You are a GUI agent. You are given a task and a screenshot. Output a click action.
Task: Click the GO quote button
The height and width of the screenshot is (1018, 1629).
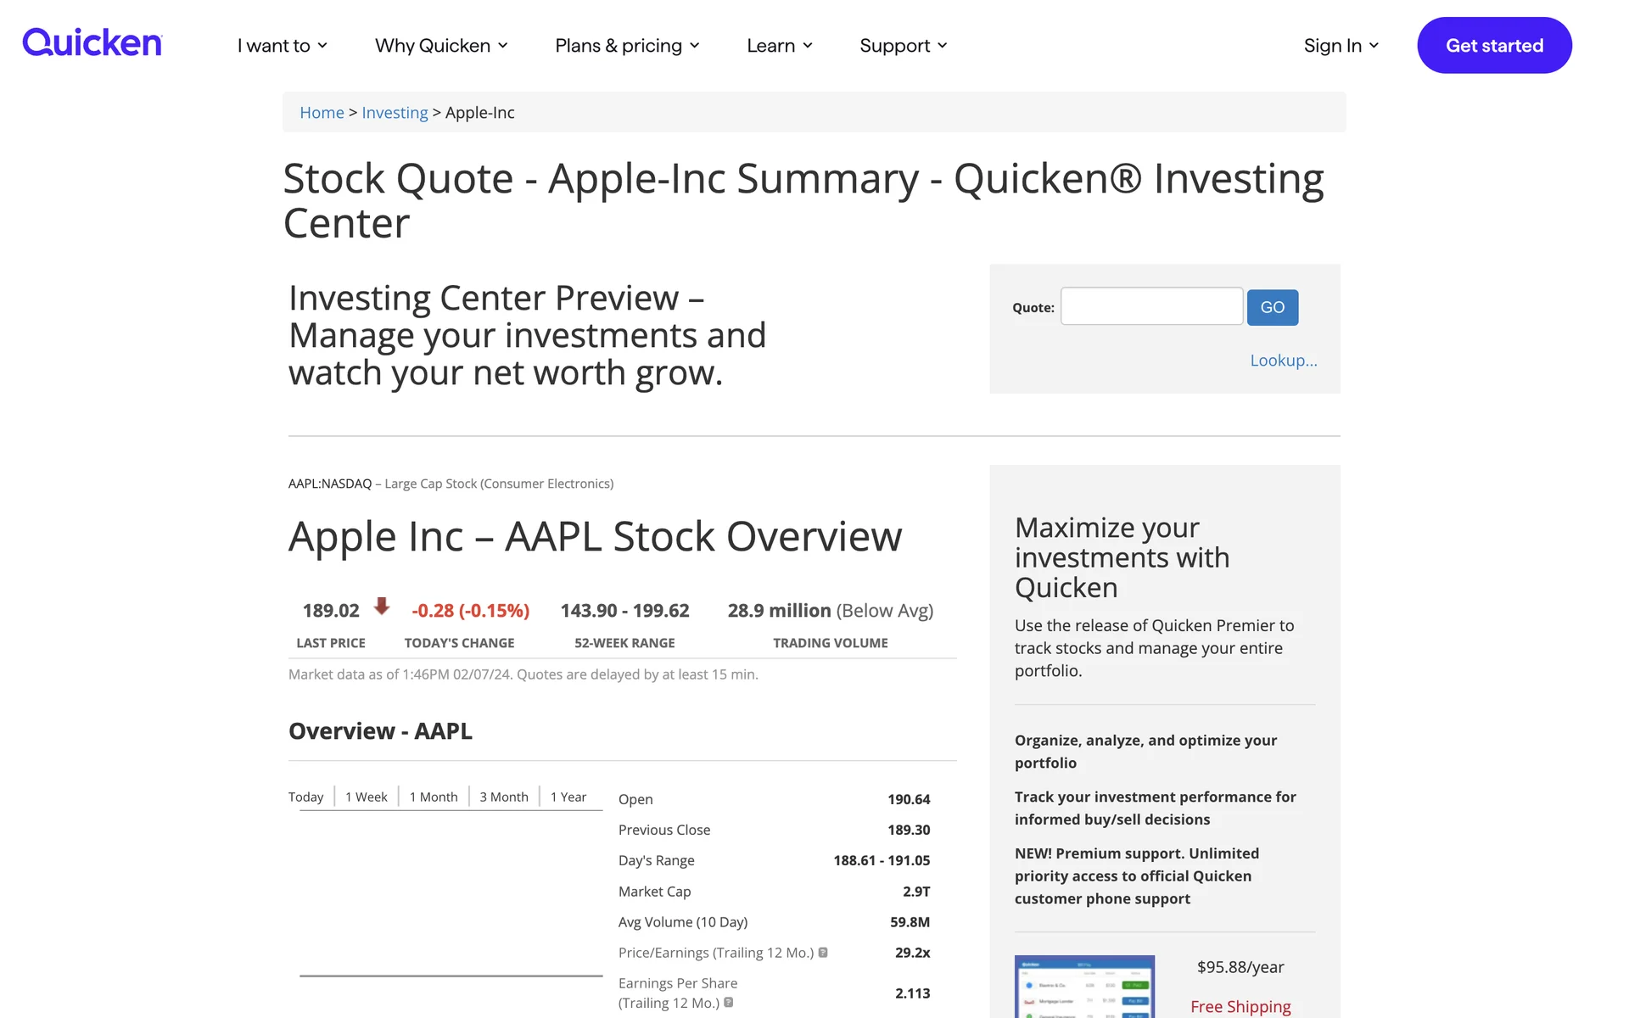point(1272,307)
